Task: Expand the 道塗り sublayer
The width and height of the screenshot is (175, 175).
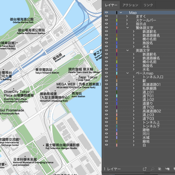Action: point(134,103)
